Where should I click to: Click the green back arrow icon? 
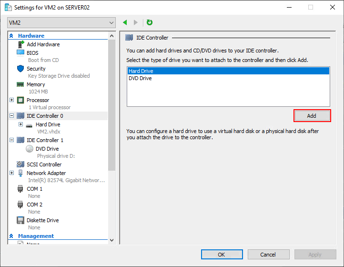tap(125, 22)
